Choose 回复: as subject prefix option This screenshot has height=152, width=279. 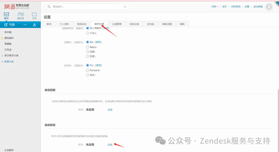pyautogui.click(x=88, y=52)
